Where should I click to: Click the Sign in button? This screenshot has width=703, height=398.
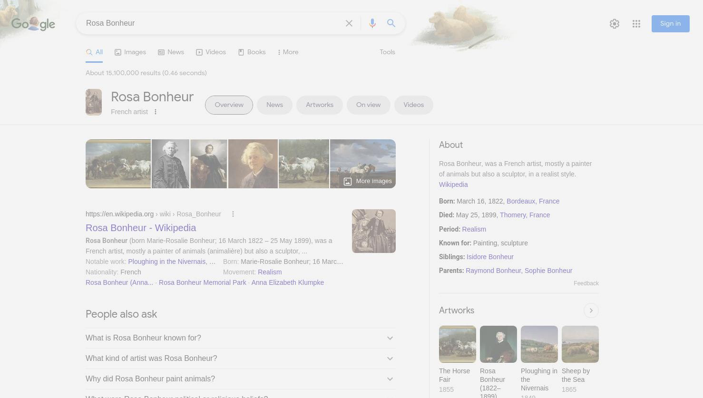point(670,24)
